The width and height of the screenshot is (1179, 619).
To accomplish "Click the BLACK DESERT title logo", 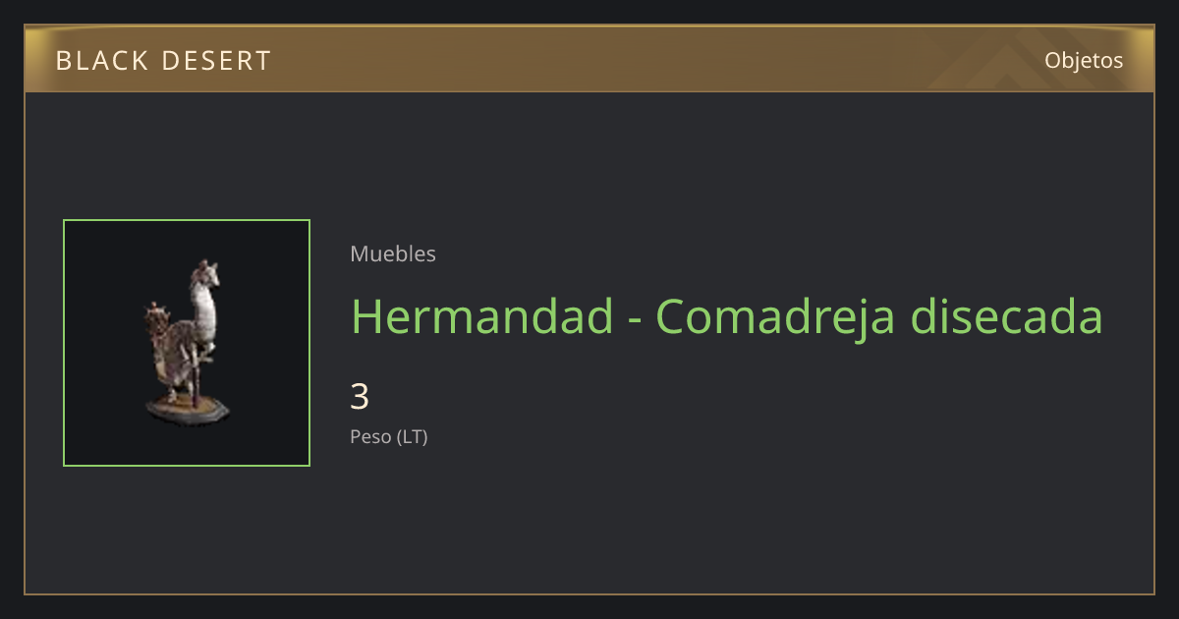I will pyautogui.click(x=163, y=61).
